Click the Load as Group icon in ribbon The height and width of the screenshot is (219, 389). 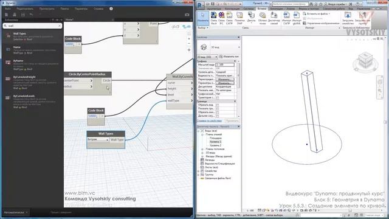tap(362, 18)
